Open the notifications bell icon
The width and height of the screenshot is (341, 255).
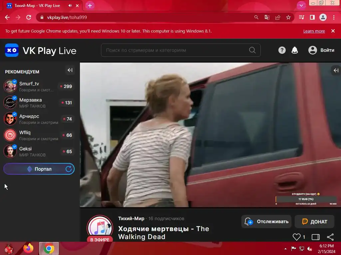[294, 50]
